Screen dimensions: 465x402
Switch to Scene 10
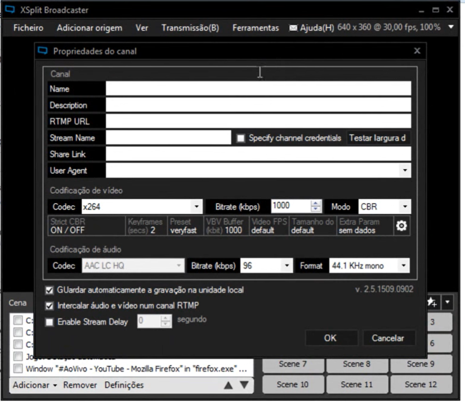pos(293,385)
